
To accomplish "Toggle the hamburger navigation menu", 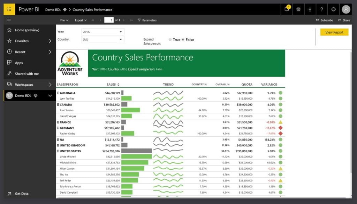I will (x=9, y=20).
